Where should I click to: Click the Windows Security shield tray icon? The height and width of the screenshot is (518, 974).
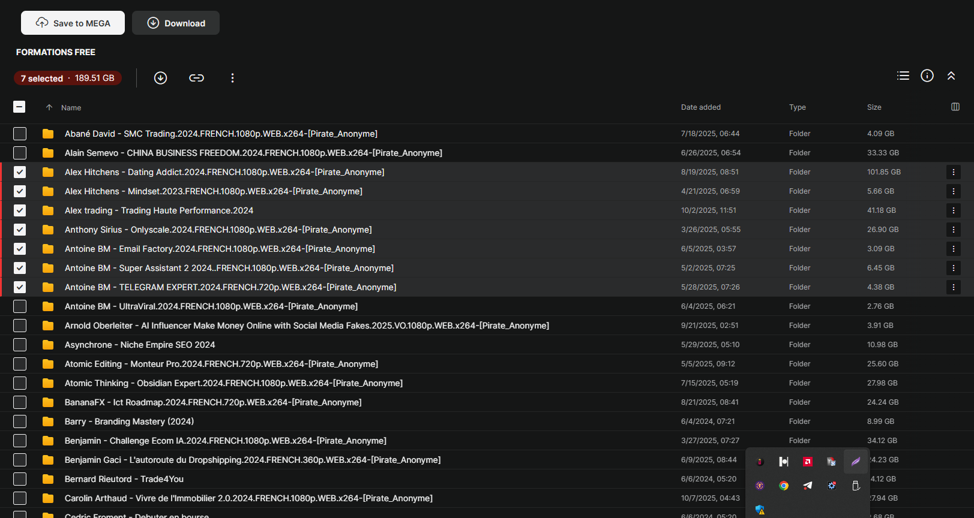[760, 510]
